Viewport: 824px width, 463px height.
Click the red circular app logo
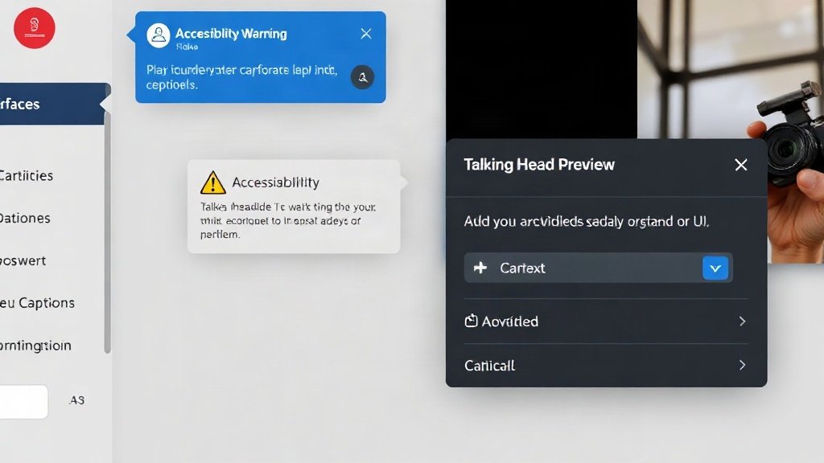pyautogui.click(x=34, y=28)
